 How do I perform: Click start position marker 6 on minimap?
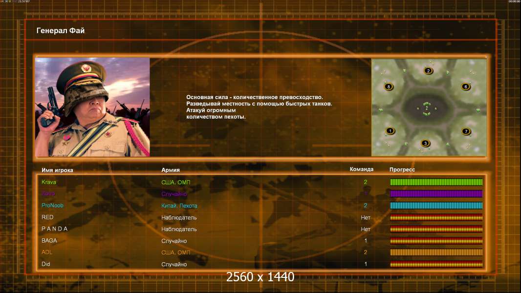coord(466,86)
